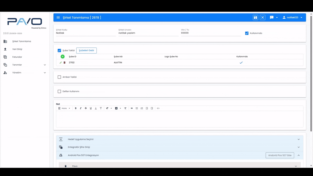The height and width of the screenshot is (176, 313).
Task: Click the hamburger menu icon
Action: (x=58, y=18)
